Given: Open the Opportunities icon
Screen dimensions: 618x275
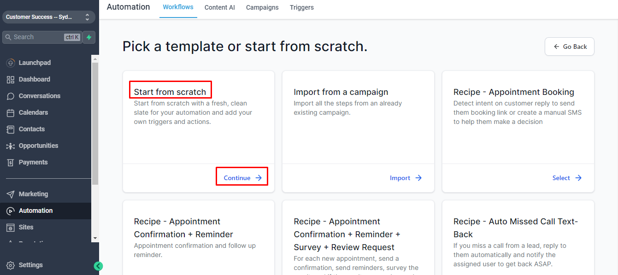Looking at the screenshot, I should (11, 146).
